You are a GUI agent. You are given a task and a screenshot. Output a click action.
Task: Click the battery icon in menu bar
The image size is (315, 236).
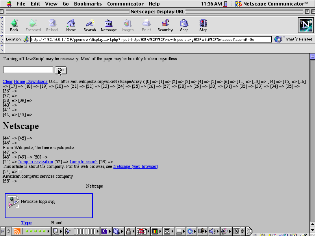pos(226,4)
